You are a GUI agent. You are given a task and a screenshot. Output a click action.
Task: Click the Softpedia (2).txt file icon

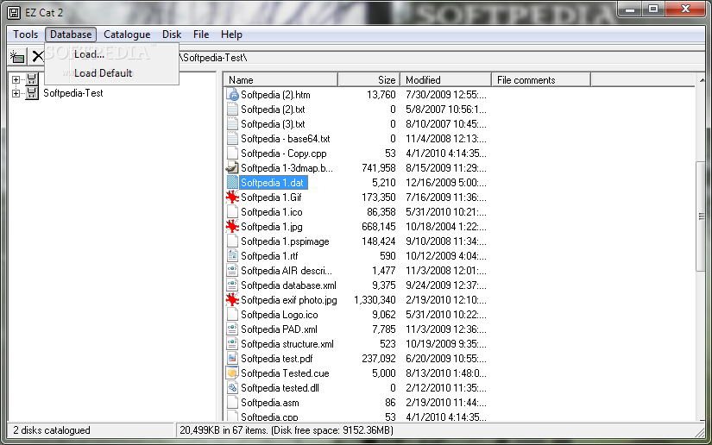[232, 110]
